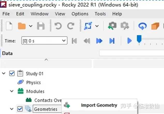Viewport: 164px width, 114px height.
Task: Click the collapse caret above the Data tree
Action: (x=46, y=60)
